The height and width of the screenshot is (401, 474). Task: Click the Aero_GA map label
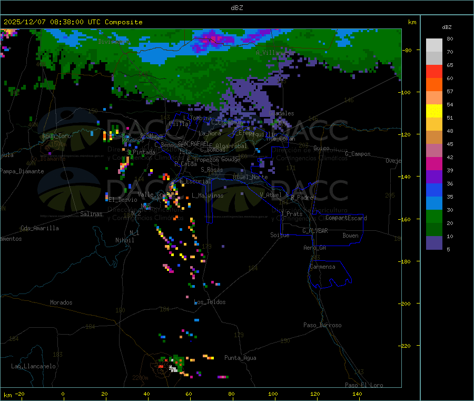(315, 248)
